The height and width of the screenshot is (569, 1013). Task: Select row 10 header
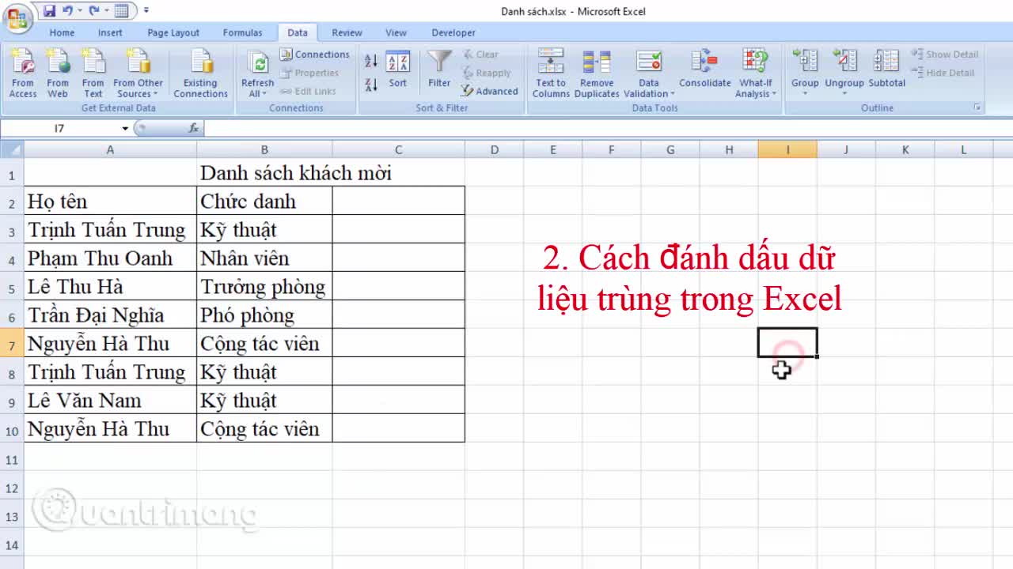[12, 429]
